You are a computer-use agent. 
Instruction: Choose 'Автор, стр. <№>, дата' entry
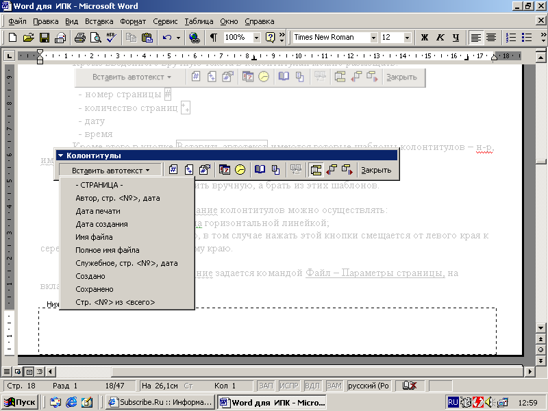127,198
